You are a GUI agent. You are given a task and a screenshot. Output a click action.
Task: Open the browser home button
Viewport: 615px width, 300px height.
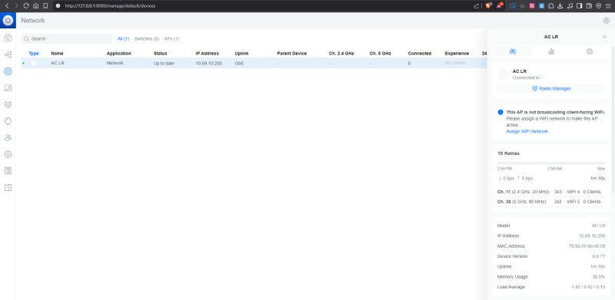pyautogui.click(x=35, y=6)
